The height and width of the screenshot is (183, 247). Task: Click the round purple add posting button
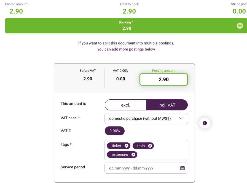click(205, 123)
